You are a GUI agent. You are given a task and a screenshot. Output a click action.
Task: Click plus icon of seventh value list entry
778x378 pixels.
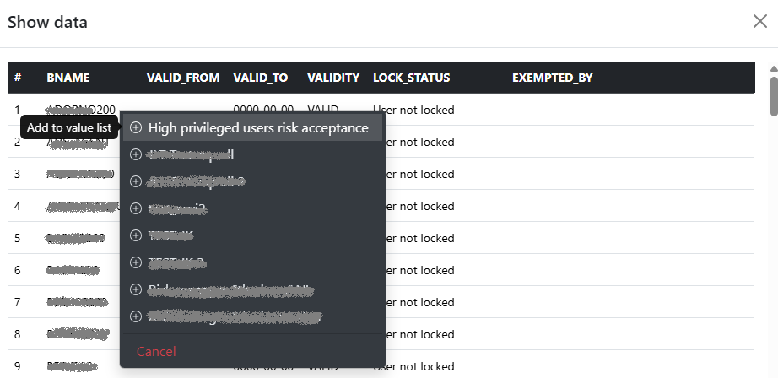(x=136, y=289)
